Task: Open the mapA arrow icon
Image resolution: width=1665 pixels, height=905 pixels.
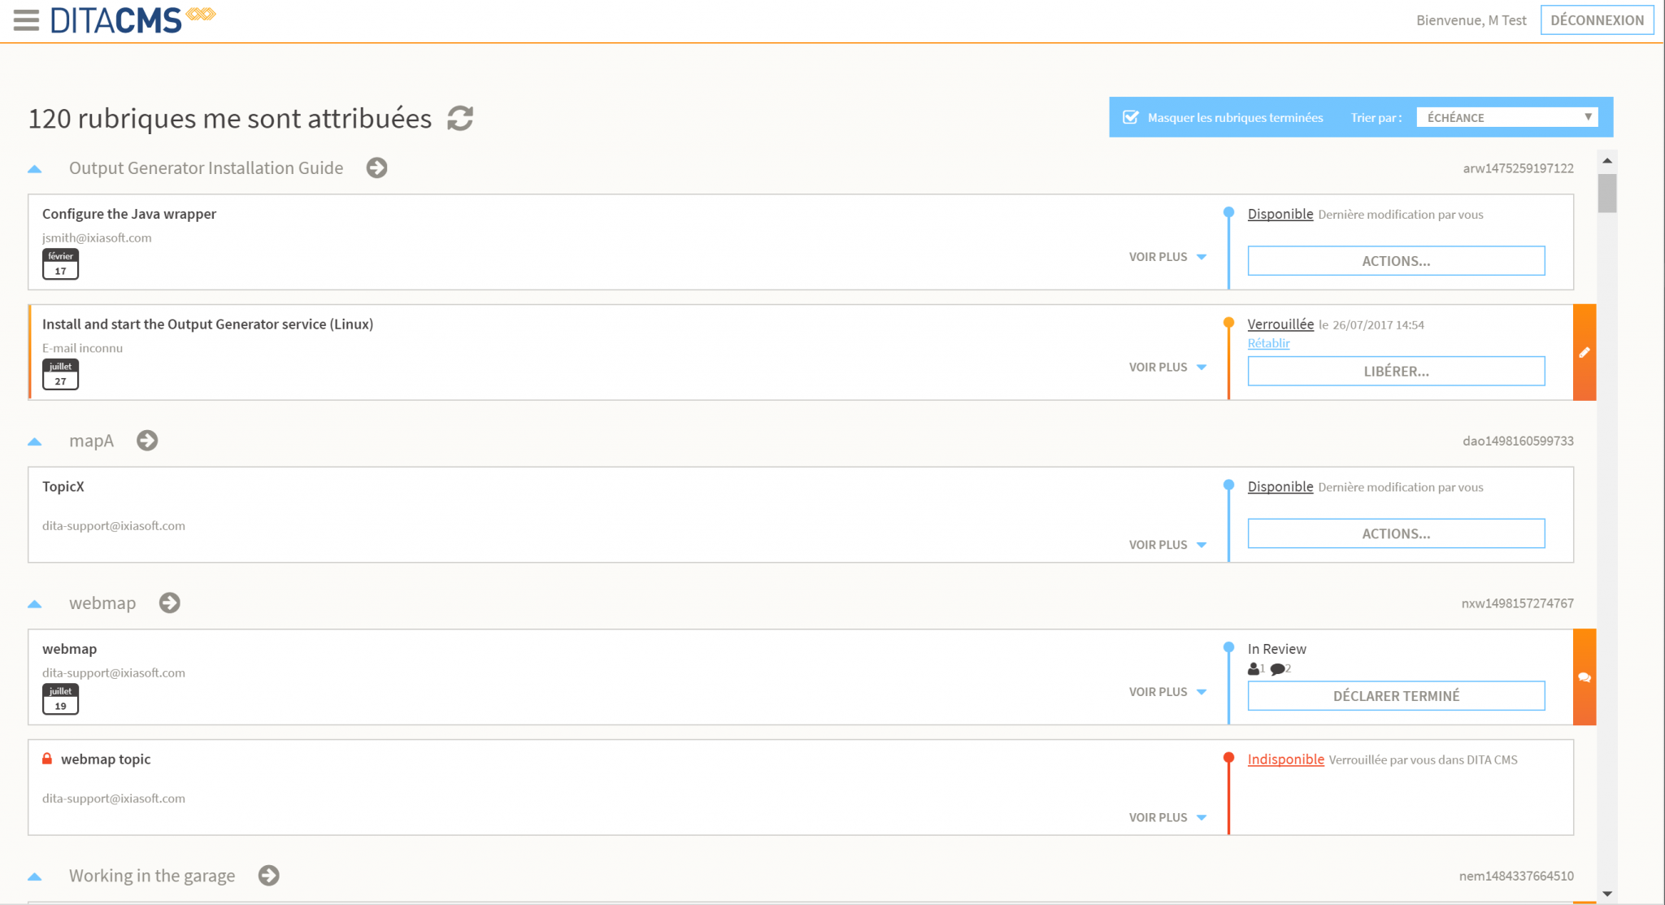Action: (x=147, y=440)
